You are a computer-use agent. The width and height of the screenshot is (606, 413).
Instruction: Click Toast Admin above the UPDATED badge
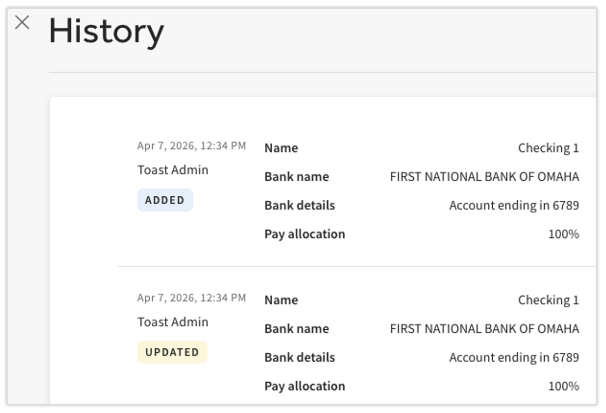point(173,322)
